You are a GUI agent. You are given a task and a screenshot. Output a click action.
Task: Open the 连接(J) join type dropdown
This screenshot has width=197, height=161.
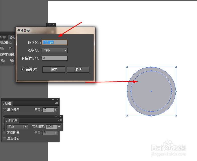55,50
